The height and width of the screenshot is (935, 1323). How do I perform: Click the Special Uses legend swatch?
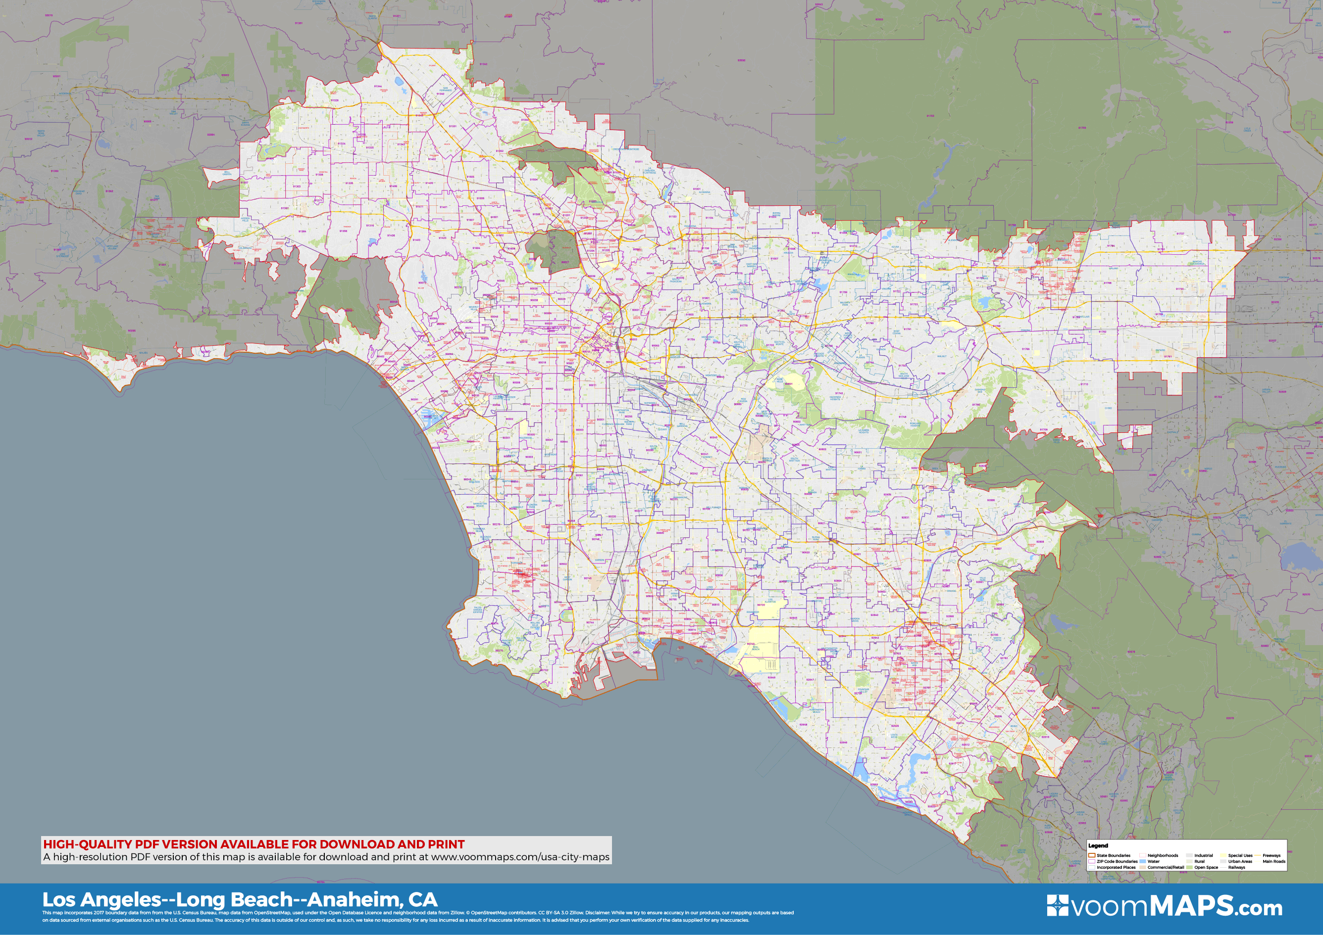pyautogui.click(x=1223, y=855)
